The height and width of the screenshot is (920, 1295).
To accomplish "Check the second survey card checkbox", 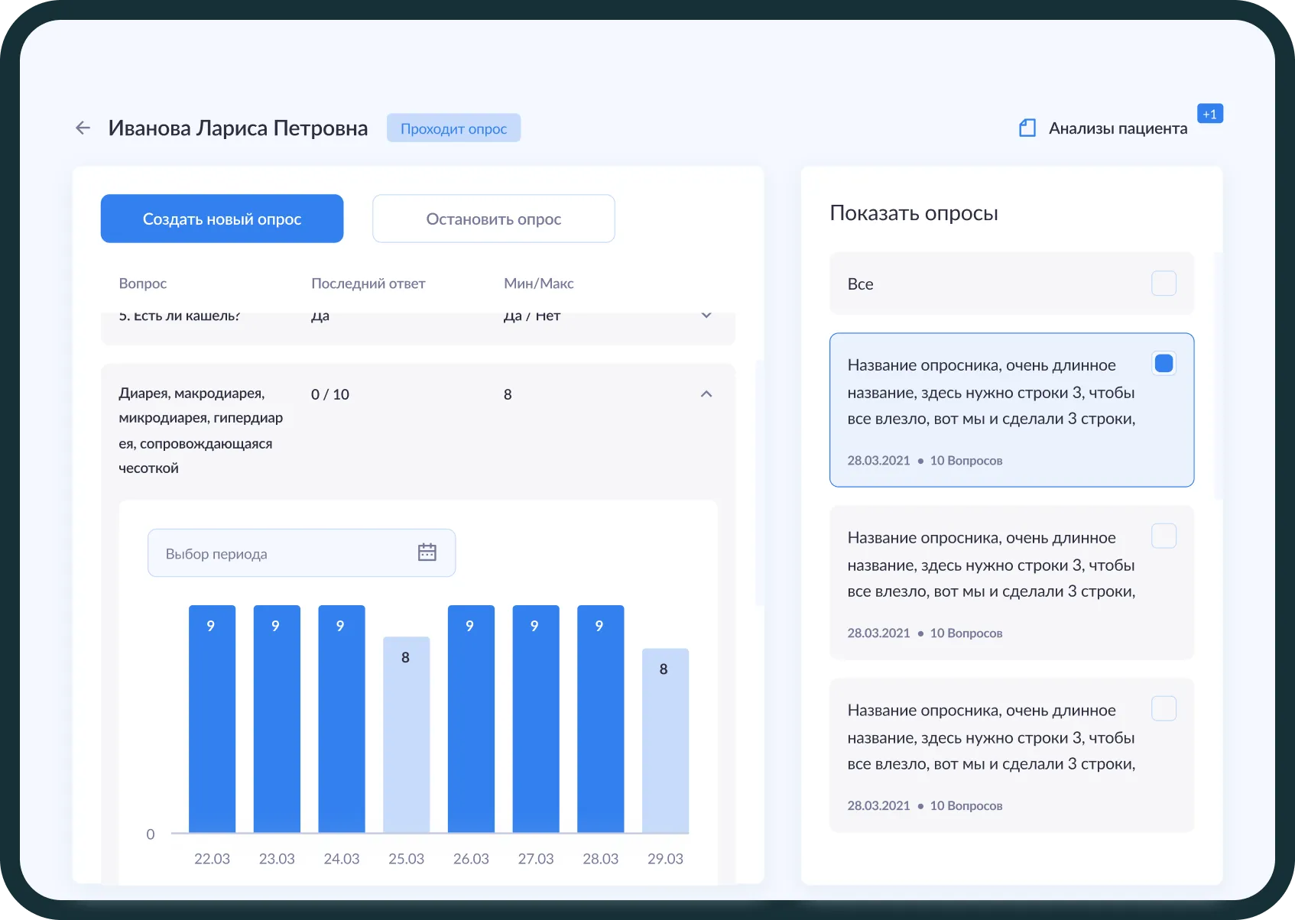I will (1164, 536).
